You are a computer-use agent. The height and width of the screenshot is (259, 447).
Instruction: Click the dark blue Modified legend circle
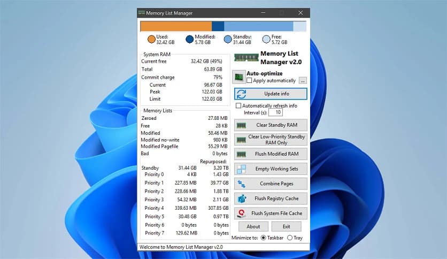[190, 40]
